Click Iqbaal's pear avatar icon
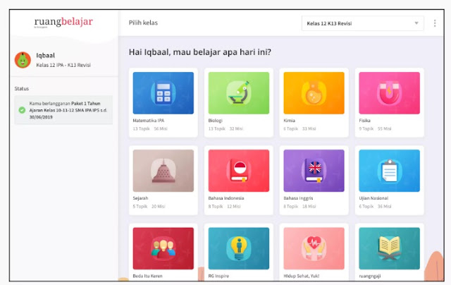 tap(23, 60)
